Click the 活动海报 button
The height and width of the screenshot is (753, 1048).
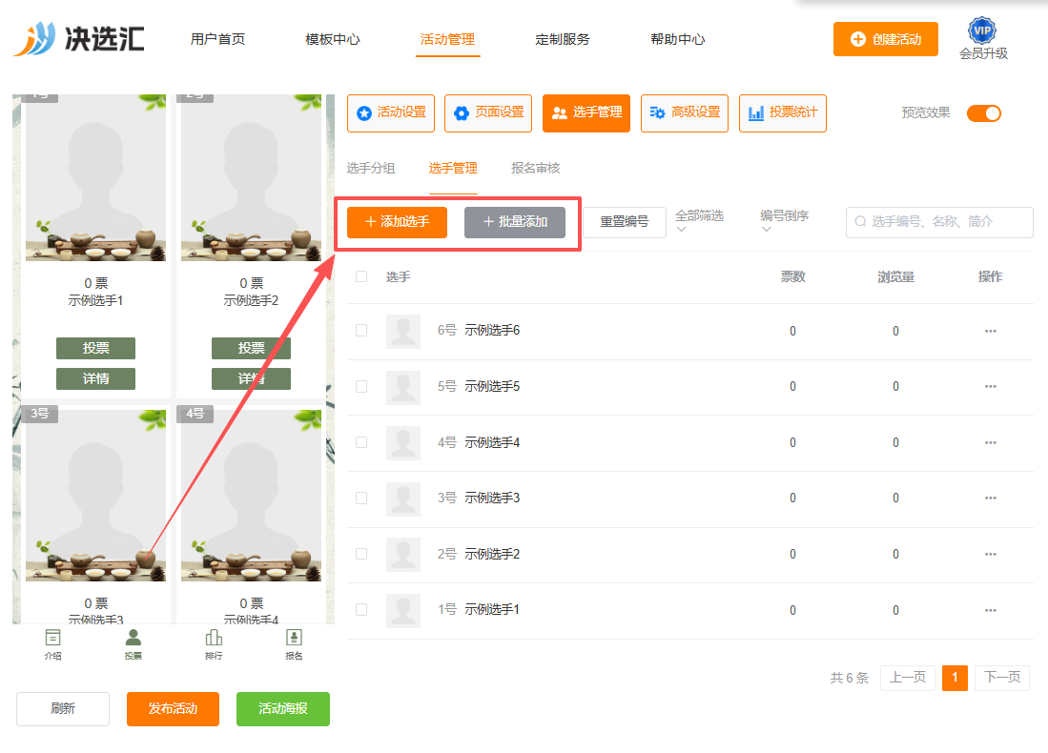point(283,709)
